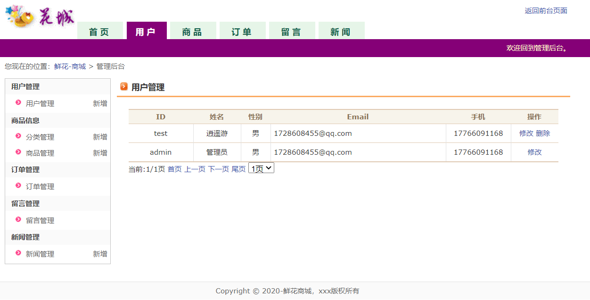Click the orange icon before 用户管理 page title
The height and width of the screenshot is (300, 590).
click(x=123, y=87)
